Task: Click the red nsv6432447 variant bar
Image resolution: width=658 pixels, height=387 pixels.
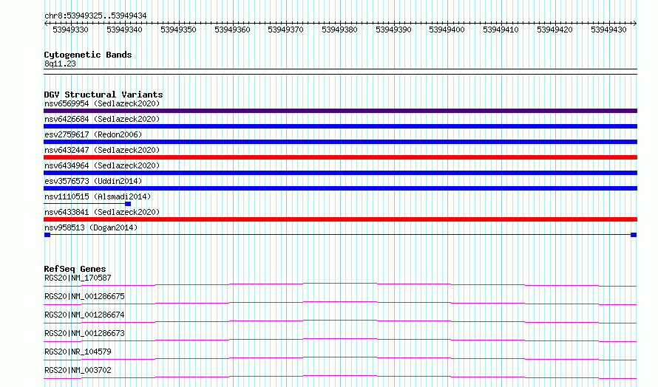Action: [x=340, y=157]
